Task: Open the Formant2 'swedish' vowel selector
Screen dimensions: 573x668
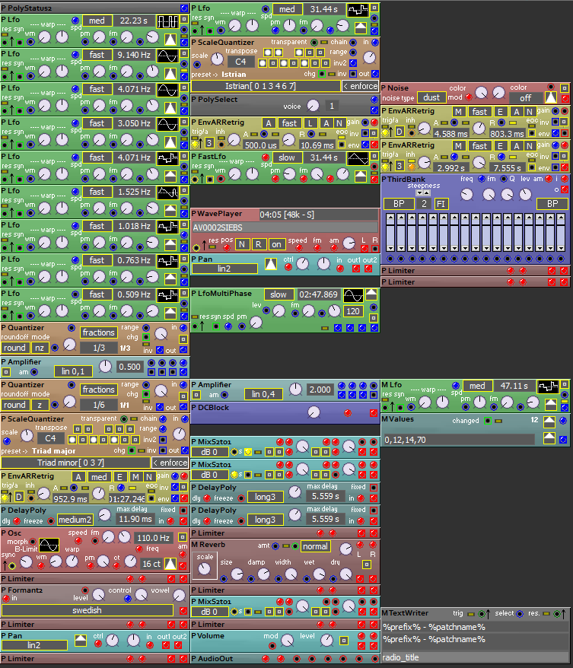Action: 88,610
